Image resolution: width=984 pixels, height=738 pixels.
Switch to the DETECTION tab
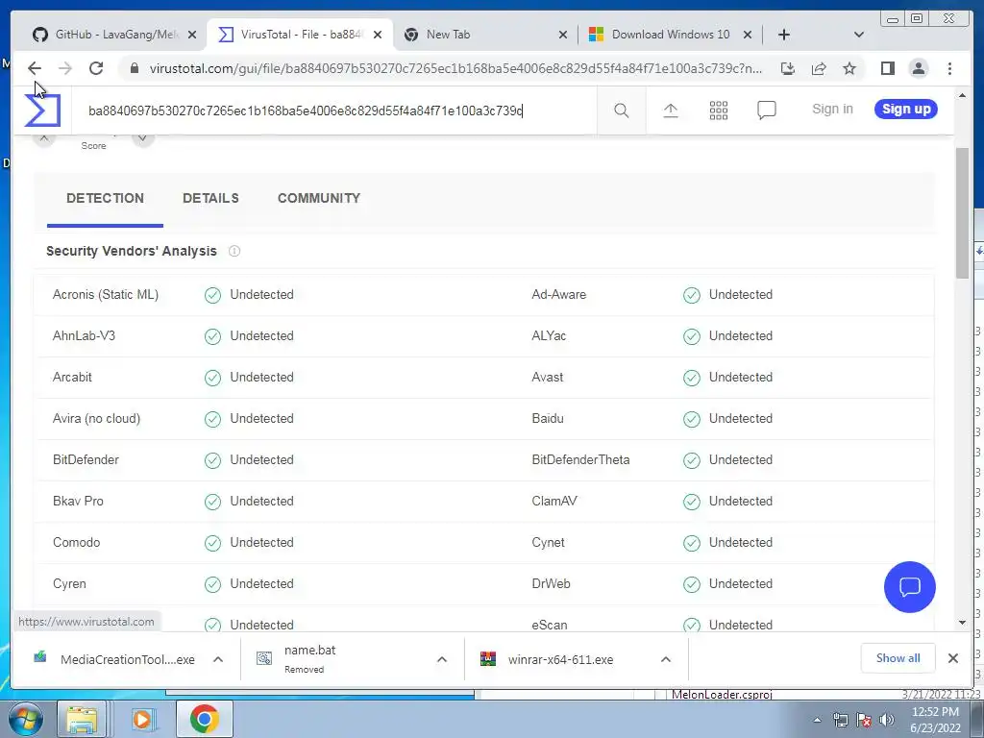[x=105, y=198]
